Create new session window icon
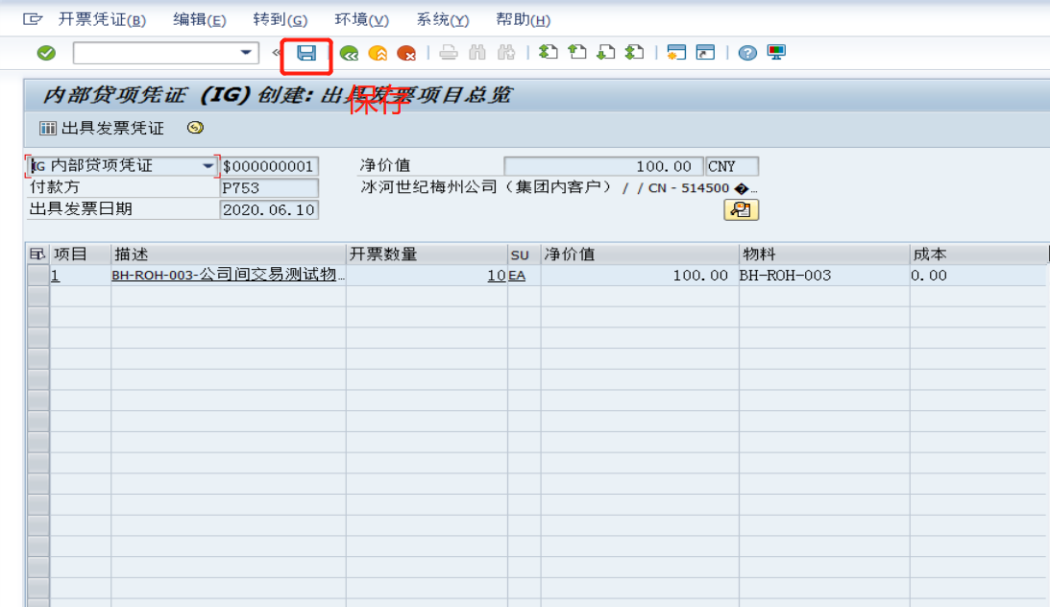The width and height of the screenshot is (1050, 607). pos(676,52)
